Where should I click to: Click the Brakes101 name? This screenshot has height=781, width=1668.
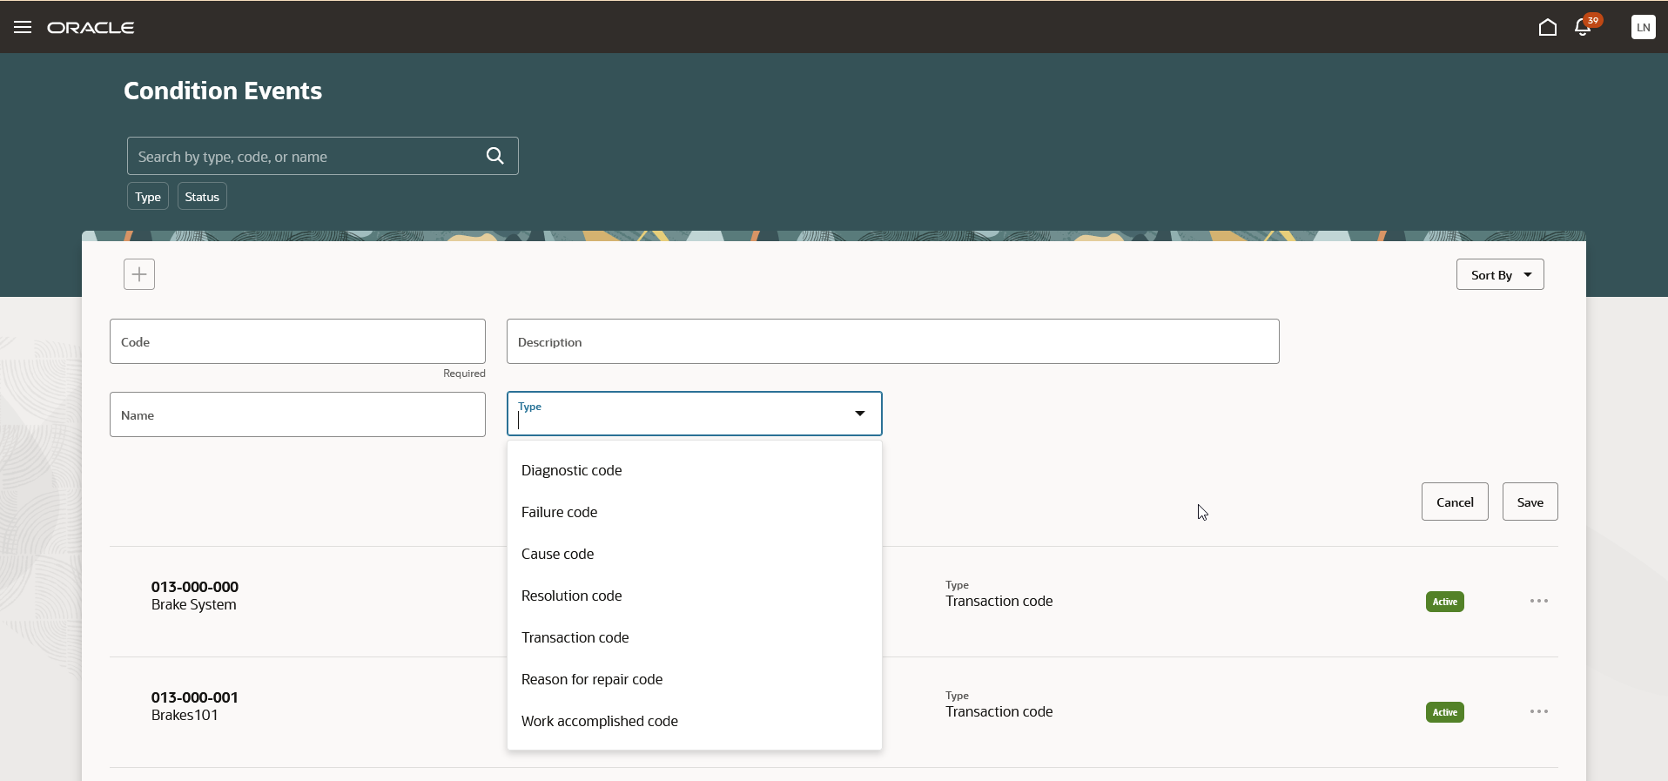[x=185, y=715]
